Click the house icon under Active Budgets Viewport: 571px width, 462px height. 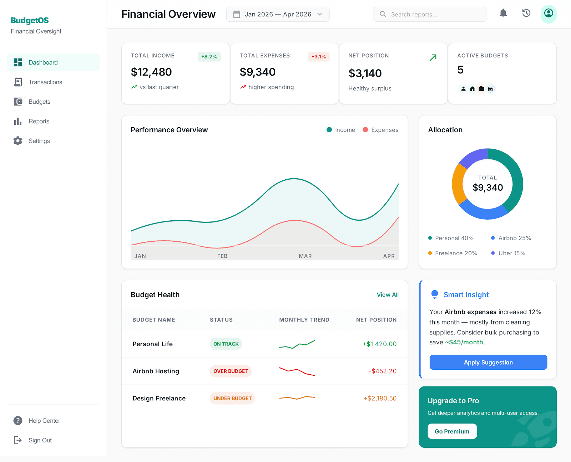pyautogui.click(x=472, y=89)
